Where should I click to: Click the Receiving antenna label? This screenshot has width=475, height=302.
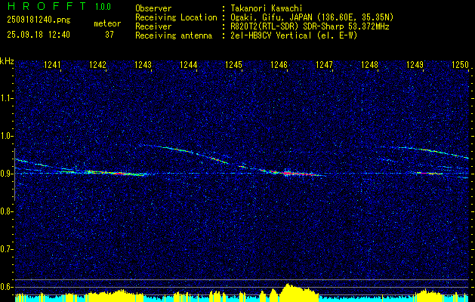tap(174, 35)
